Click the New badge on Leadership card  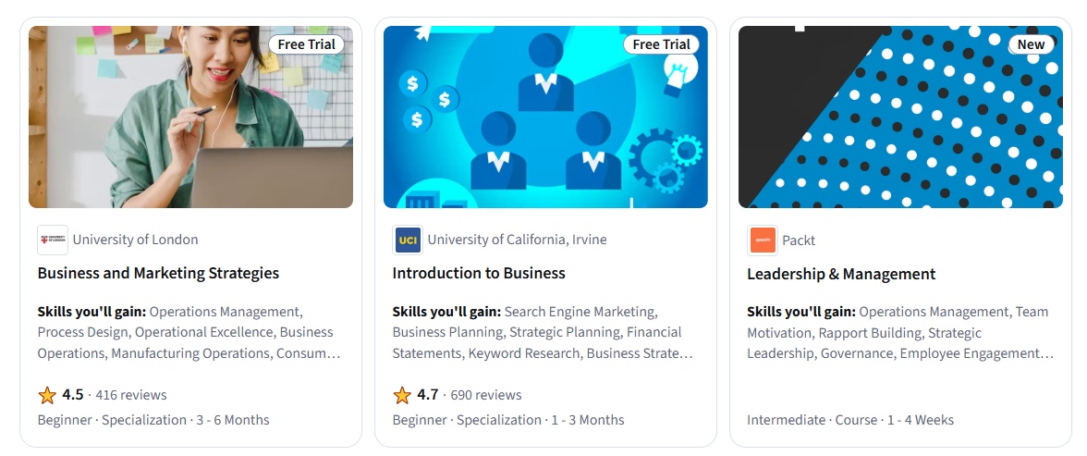[x=1031, y=44]
